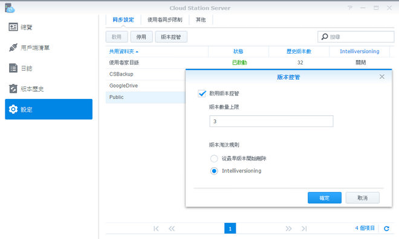Screen dimensions: 399x239
Task: Go to the previous page of results
Action: click(172, 229)
